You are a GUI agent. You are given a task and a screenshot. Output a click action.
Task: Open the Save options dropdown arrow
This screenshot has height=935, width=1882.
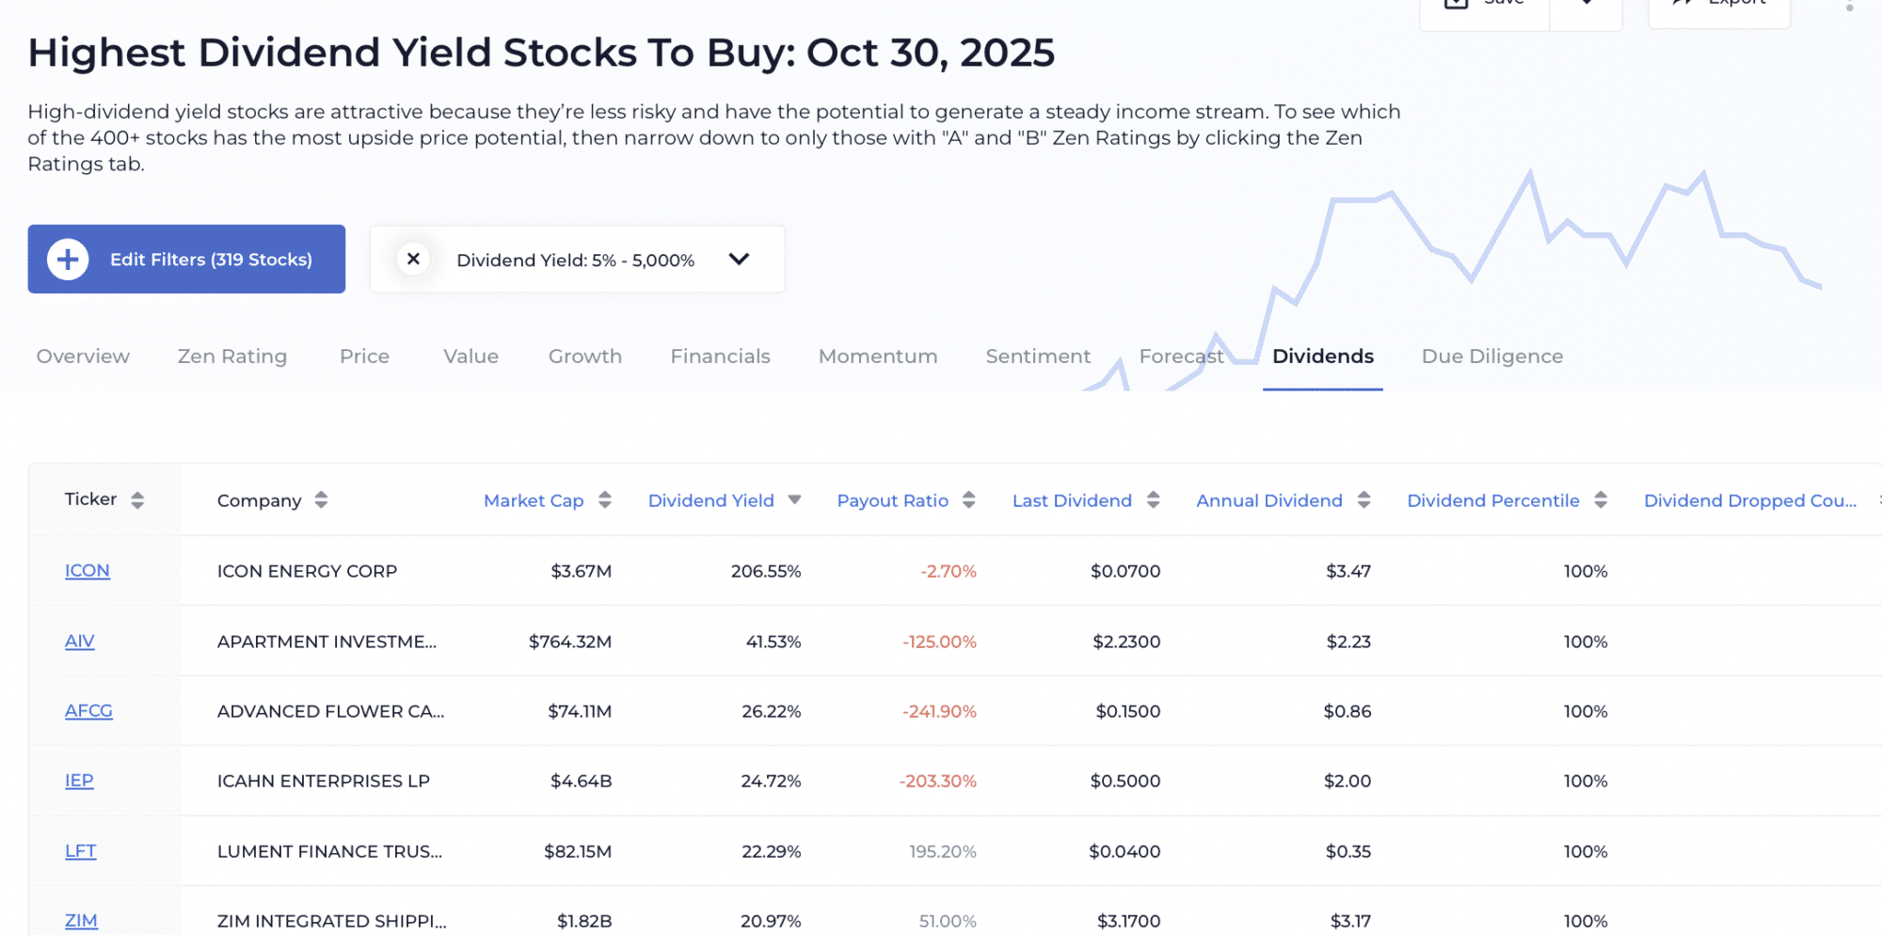1586,8
